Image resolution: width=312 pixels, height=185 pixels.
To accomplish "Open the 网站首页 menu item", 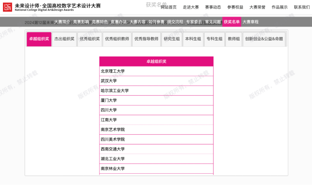I will 168,7.
